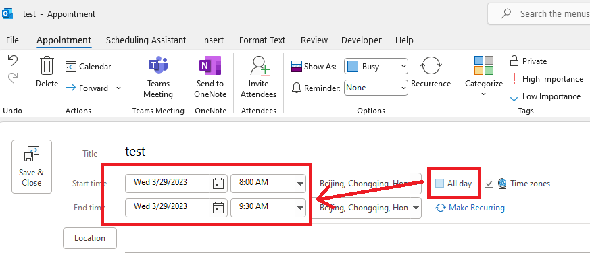The width and height of the screenshot is (590, 253).
Task: Click the Location text field
Action: (x=357, y=238)
